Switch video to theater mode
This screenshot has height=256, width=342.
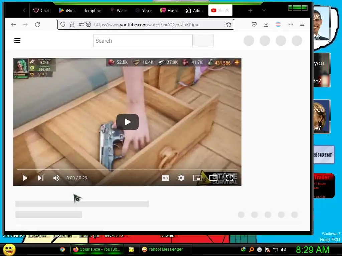[x=213, y=178]
